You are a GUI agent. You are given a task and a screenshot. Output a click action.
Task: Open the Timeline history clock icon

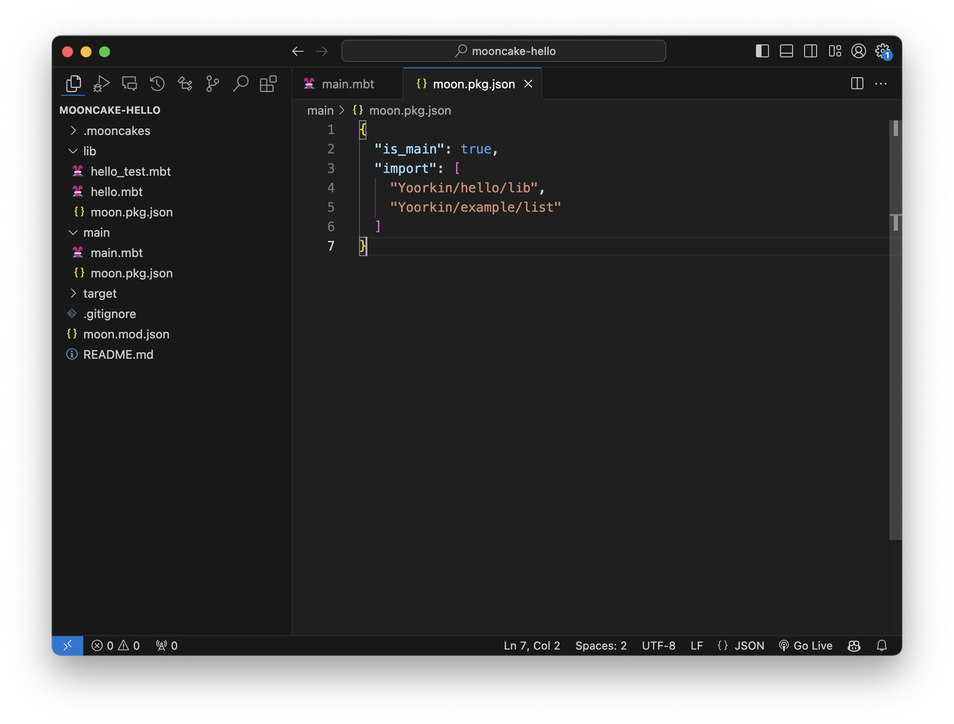[x=157, y=84]
